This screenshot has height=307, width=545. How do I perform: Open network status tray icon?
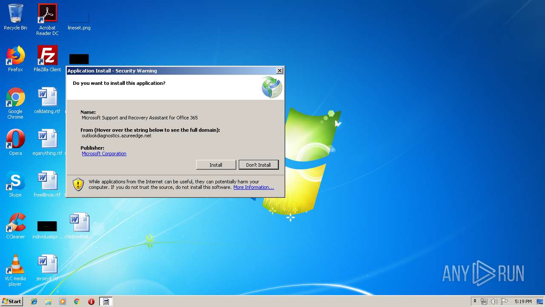click(484, 301)
